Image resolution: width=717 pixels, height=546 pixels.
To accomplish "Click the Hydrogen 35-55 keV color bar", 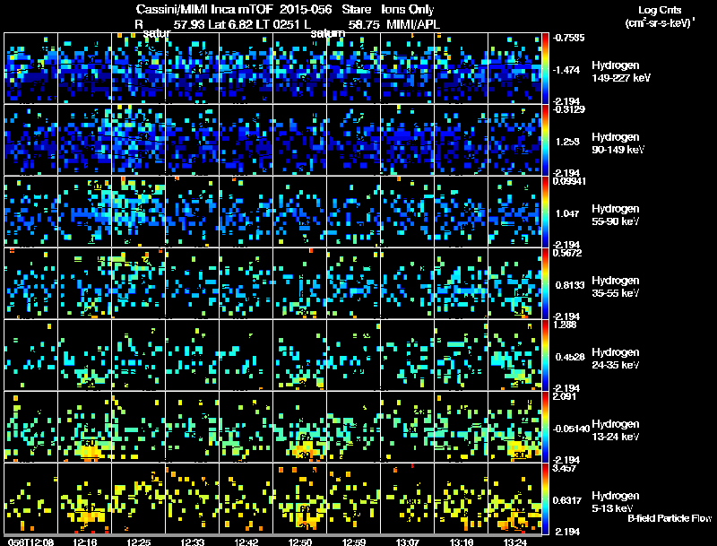I will [545, 283].
